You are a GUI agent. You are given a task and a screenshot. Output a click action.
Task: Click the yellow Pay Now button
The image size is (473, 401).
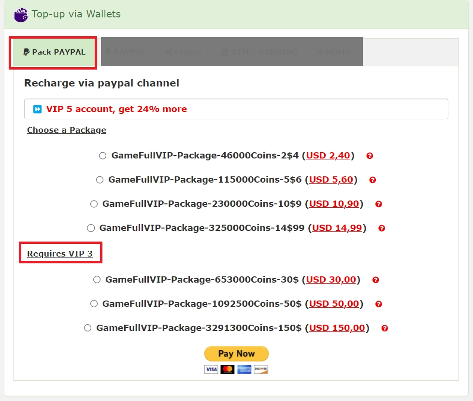point(237,354)
